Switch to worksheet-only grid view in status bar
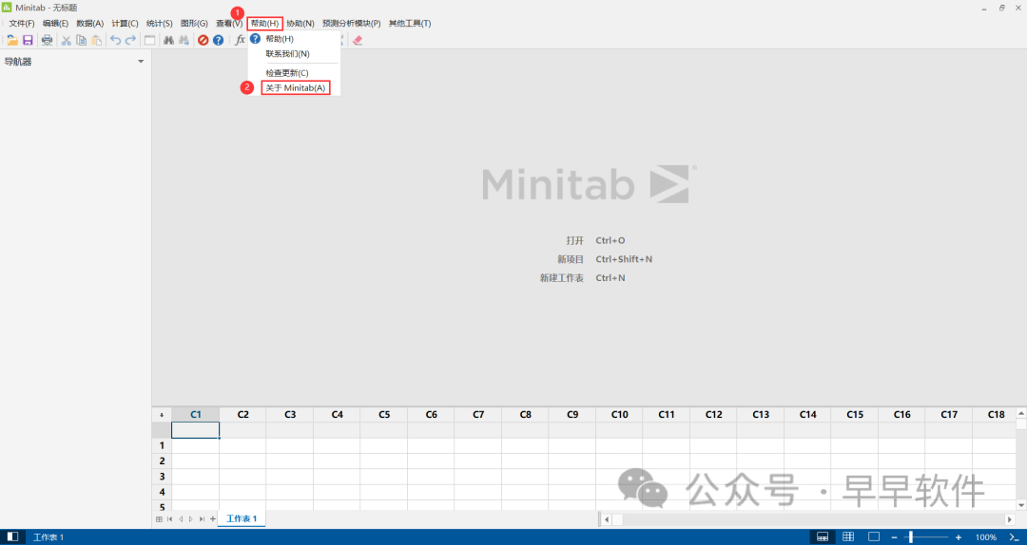 [848, 537]
